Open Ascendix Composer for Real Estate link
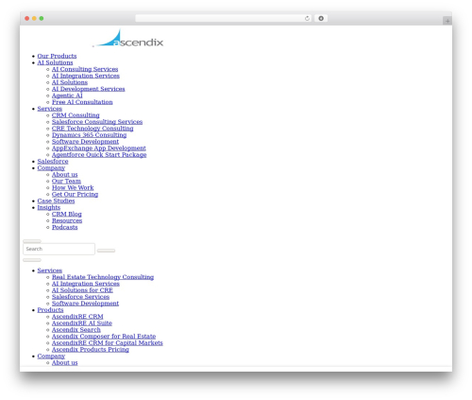Image resolution: width=472 pixels, height=400 pixels. [x=104, y=337]
